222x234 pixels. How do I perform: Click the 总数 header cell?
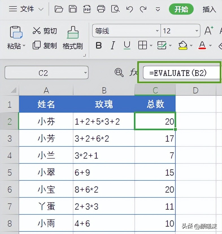point(155,104)
